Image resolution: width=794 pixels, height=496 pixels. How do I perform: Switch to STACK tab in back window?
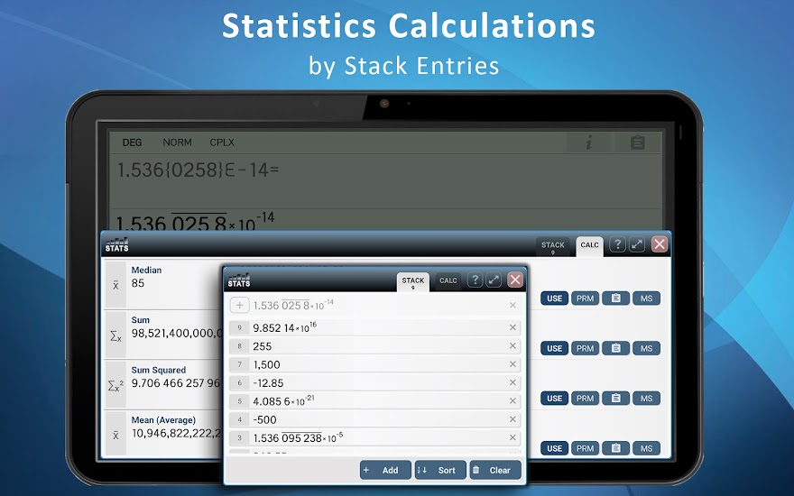pos(553,246)
